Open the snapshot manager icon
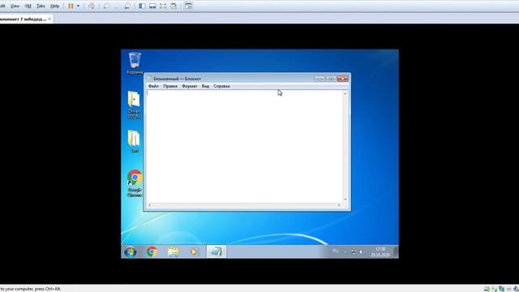The height and width of the screenshot is (292, 519). tap(127, 6)
